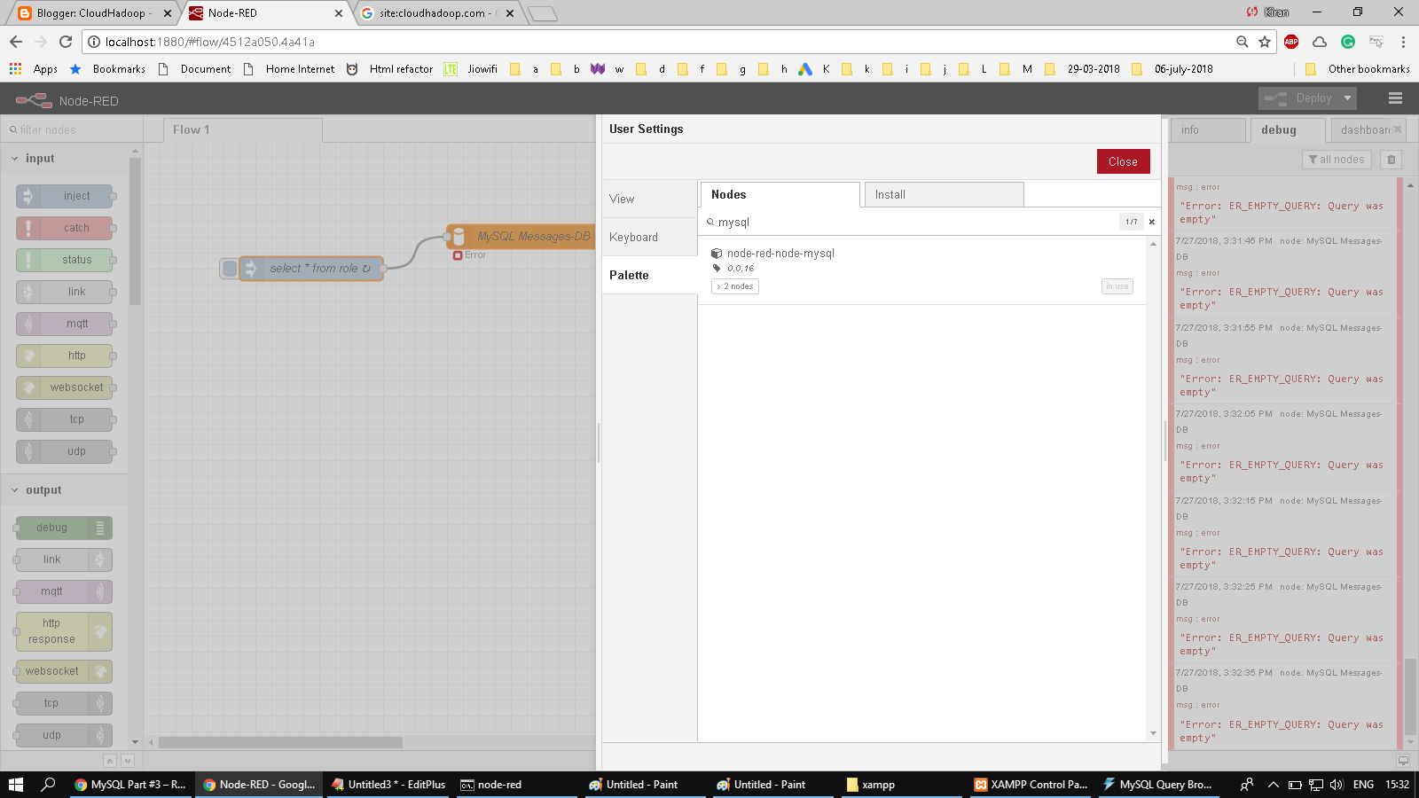
Task: Click the Deploy button
Action: click(1298, 98)
